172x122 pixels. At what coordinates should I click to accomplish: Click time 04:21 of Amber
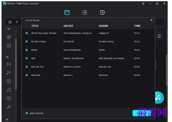point(137,50)
